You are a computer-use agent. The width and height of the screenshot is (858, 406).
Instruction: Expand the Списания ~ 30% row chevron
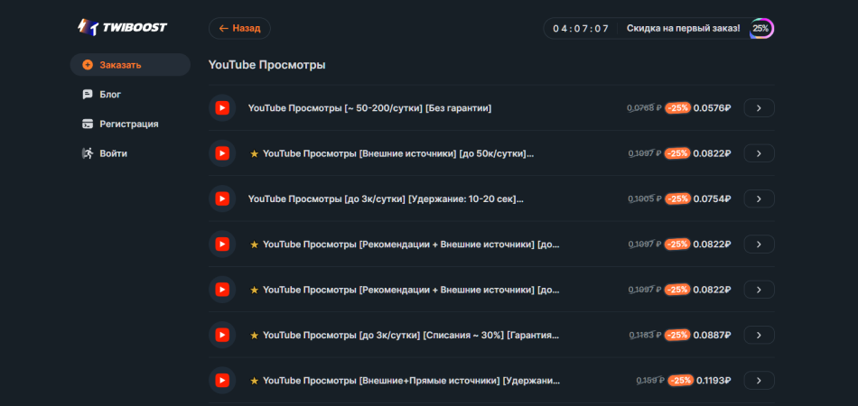(759, 335)
